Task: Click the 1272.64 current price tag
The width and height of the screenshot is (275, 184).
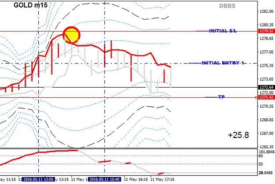Action: 266,87
